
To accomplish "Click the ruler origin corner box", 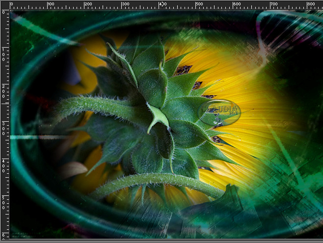I will coord(5,5).
